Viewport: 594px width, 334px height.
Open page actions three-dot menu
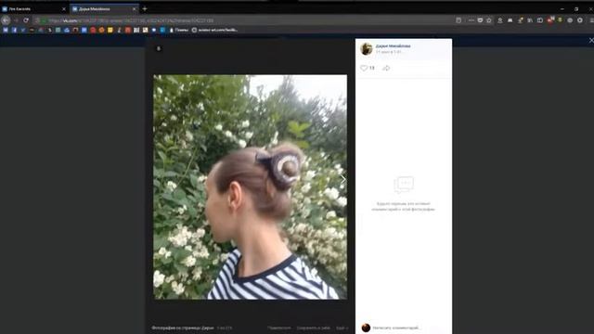pyautogui.click(x=471, y=20)
